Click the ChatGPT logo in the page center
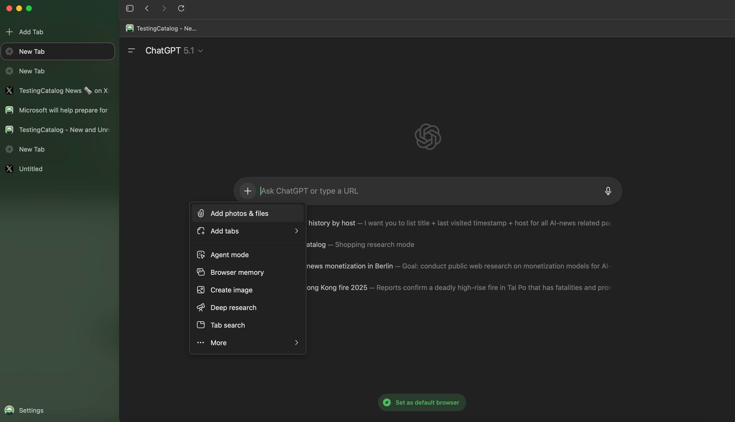Screen dimensions: 735x422 point(427,137)
